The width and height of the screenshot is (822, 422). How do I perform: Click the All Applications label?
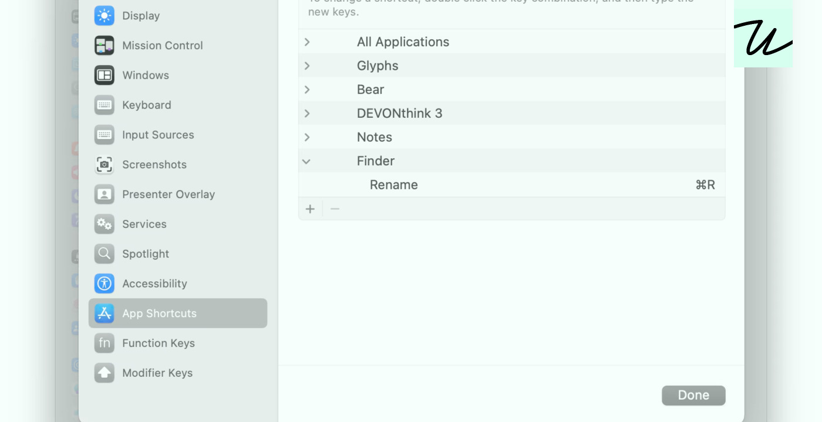[x=403, y=42]
